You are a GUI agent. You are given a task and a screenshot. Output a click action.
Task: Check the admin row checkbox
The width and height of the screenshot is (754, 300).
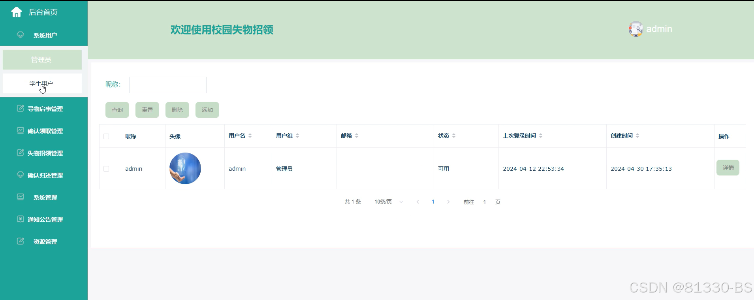tap(106, 169)
